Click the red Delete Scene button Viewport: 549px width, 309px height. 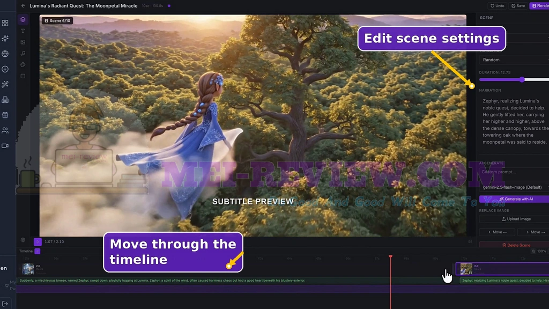(514, 245)
